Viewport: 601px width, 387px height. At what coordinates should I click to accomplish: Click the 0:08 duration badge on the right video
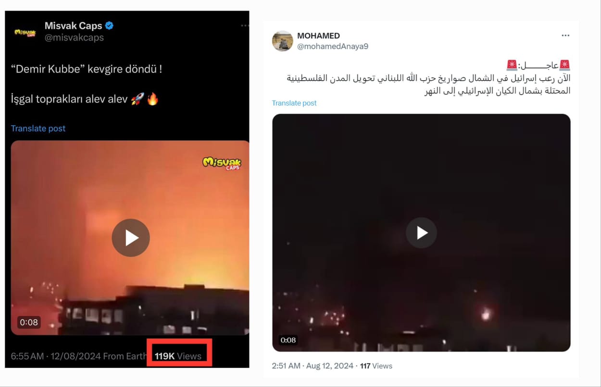(288, 340)
